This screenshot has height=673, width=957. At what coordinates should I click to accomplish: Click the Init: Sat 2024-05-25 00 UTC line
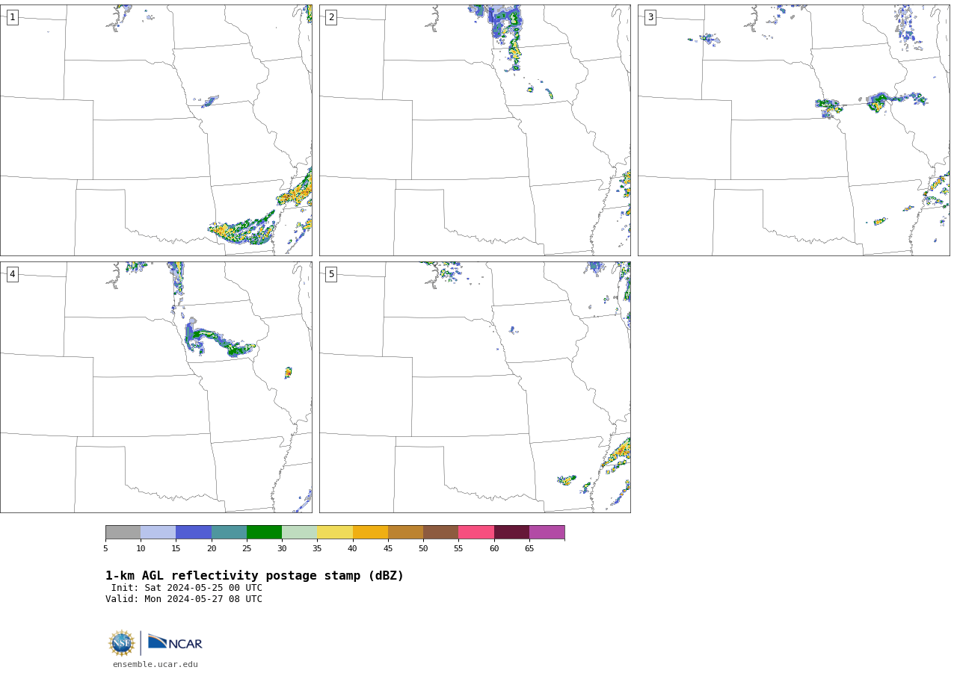[x=187, y=588]
